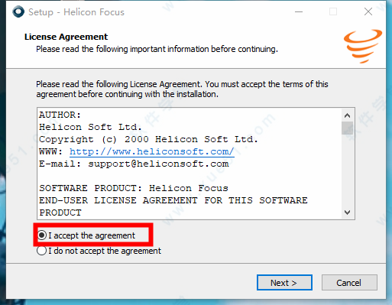Click the Setup - Helicon Focus title bar
The height and width of the screenshot is (305, 392).
(153, 11)
